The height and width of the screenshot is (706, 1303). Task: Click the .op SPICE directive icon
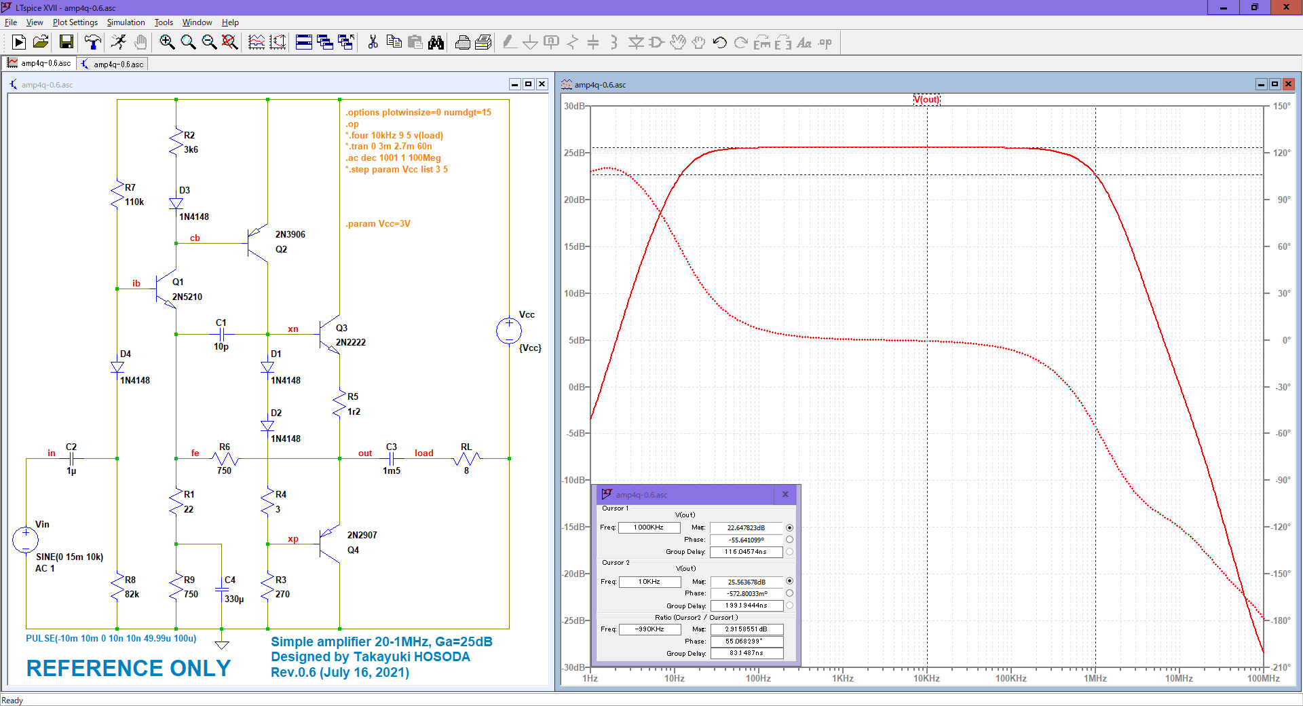(x=823, y=42)
